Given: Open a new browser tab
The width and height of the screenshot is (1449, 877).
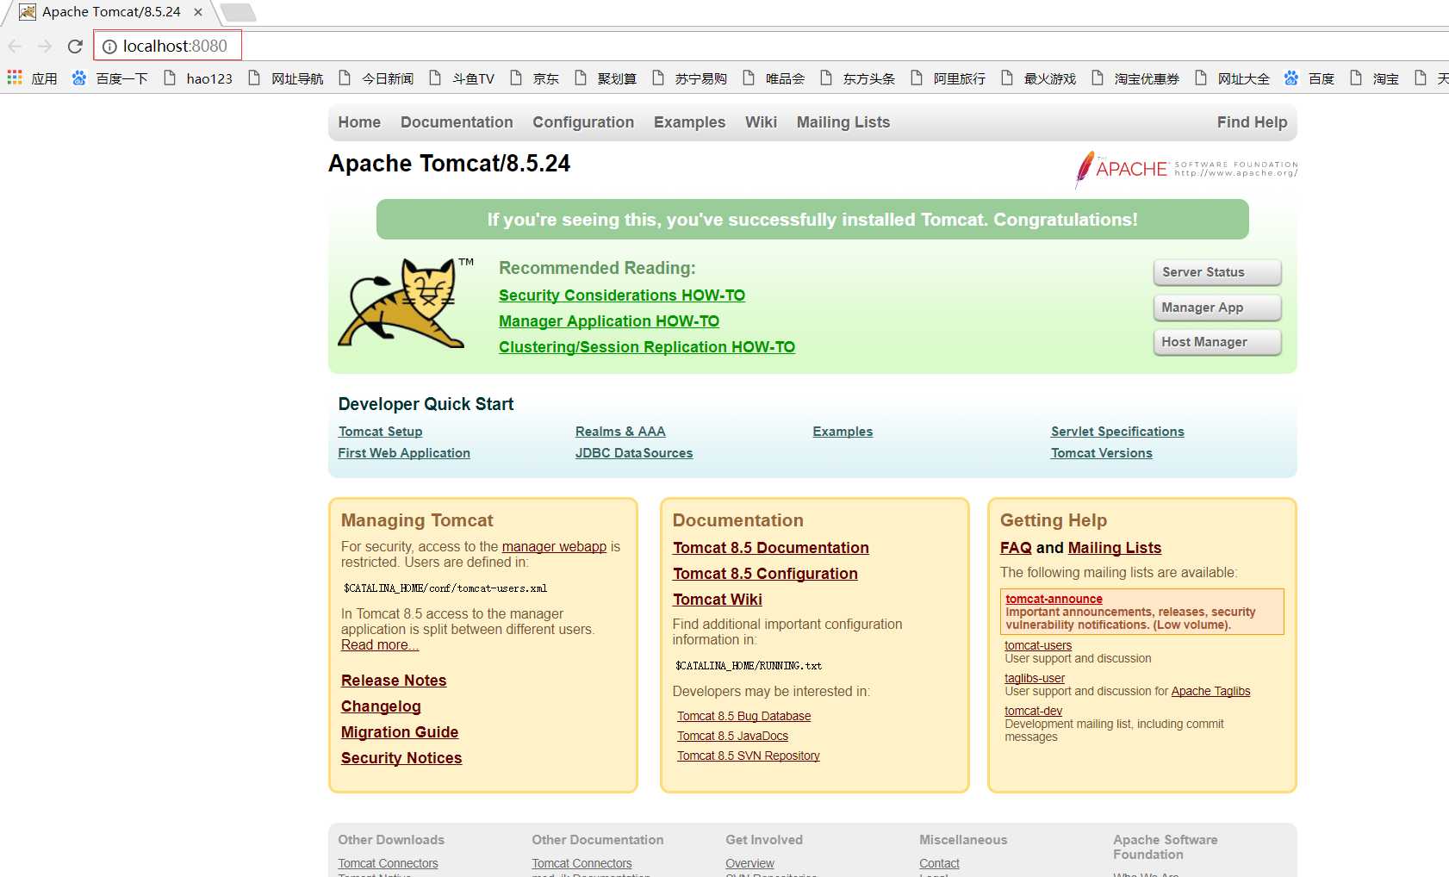Looking at the screenshot, I should [238, 12].
